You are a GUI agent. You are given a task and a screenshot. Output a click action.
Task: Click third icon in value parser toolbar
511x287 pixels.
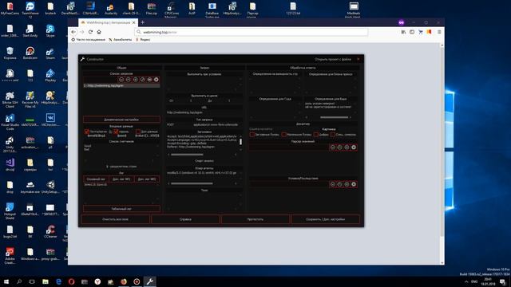[347, 147]
